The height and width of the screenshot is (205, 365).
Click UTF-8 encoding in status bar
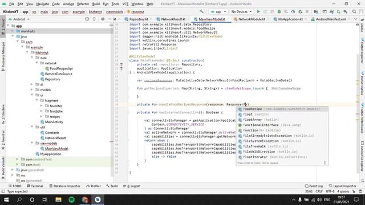point(330,191)
